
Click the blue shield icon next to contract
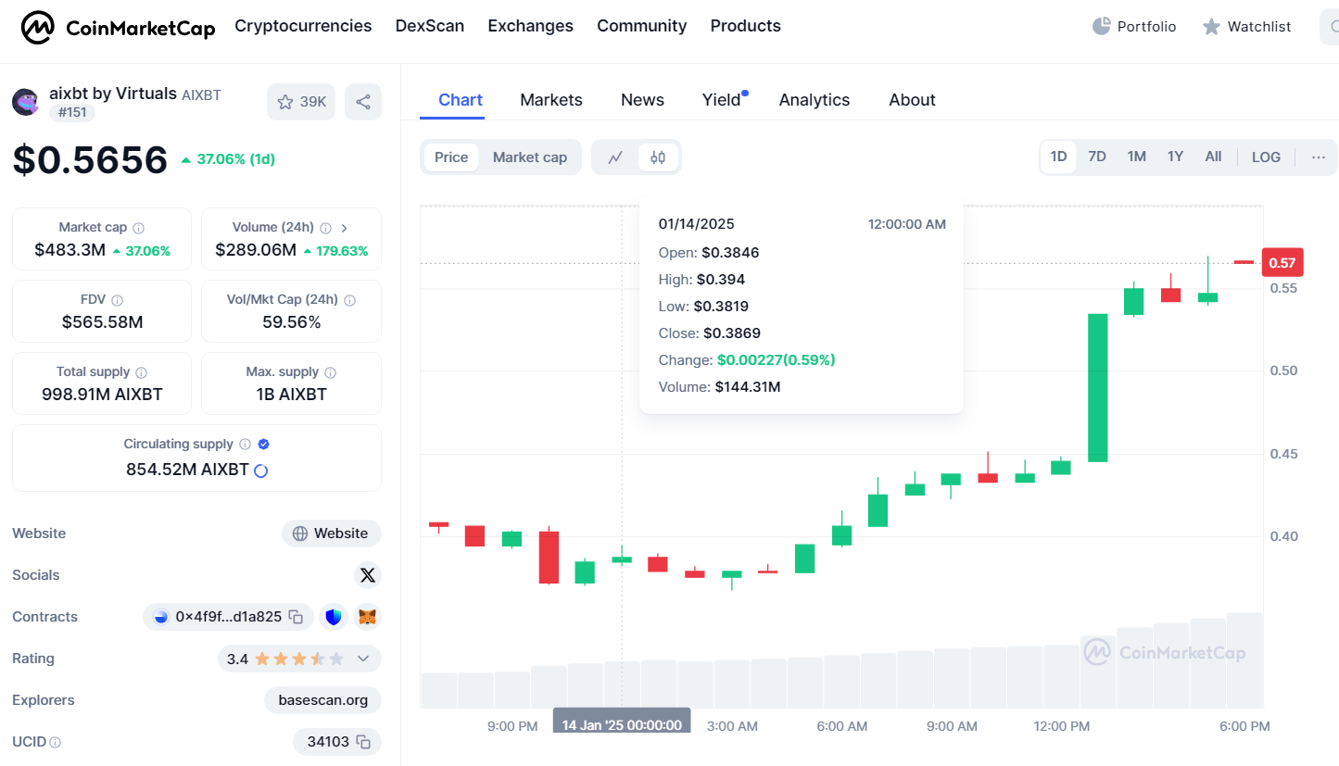(334, 617)
